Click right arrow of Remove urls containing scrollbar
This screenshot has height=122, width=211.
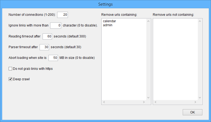144,102
